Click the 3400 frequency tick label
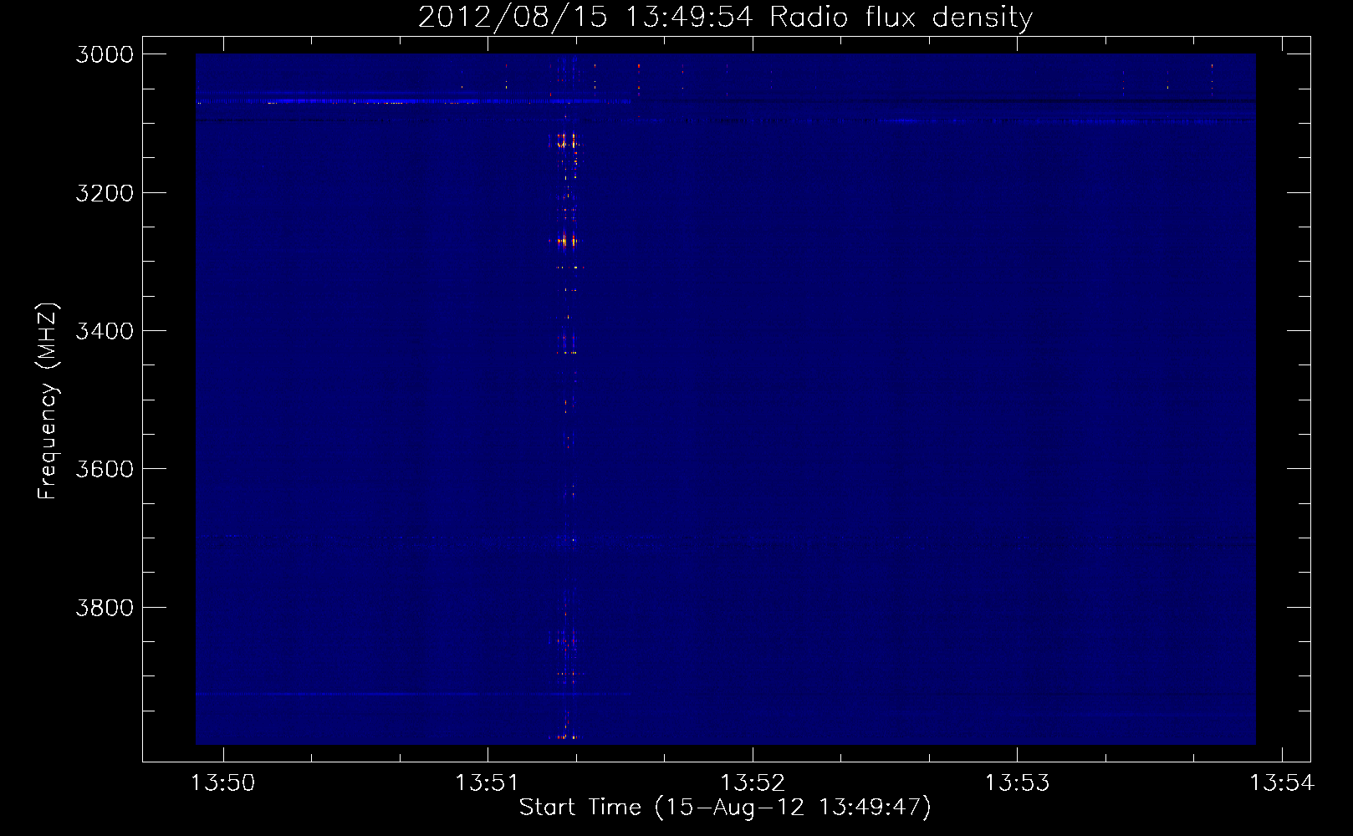Image resolution: width=1353 pixels, height=836 pixels. (105, 331)
